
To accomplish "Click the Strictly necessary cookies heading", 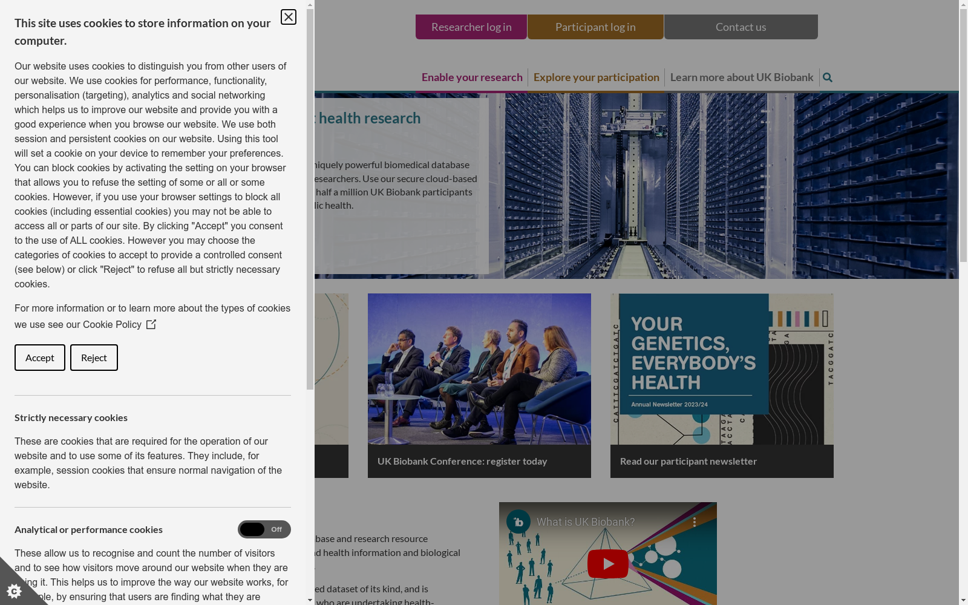I will [x=71, y=417].
